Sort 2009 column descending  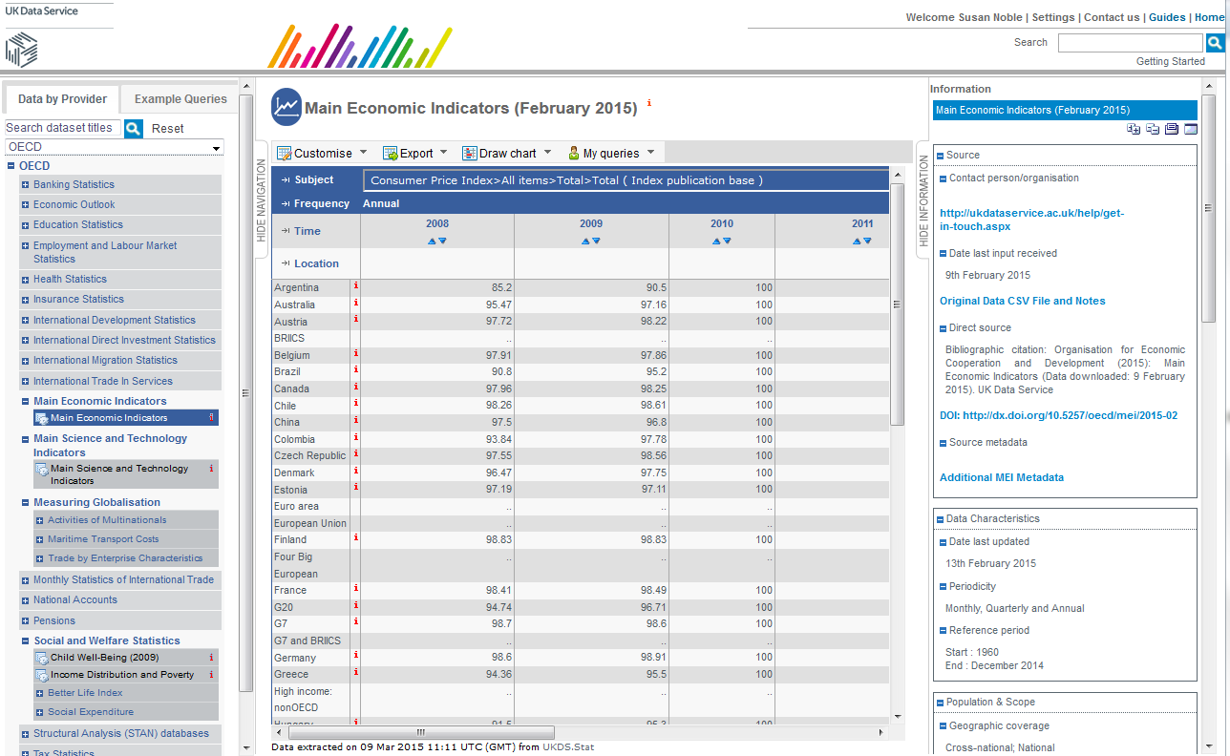coord(596,241)
